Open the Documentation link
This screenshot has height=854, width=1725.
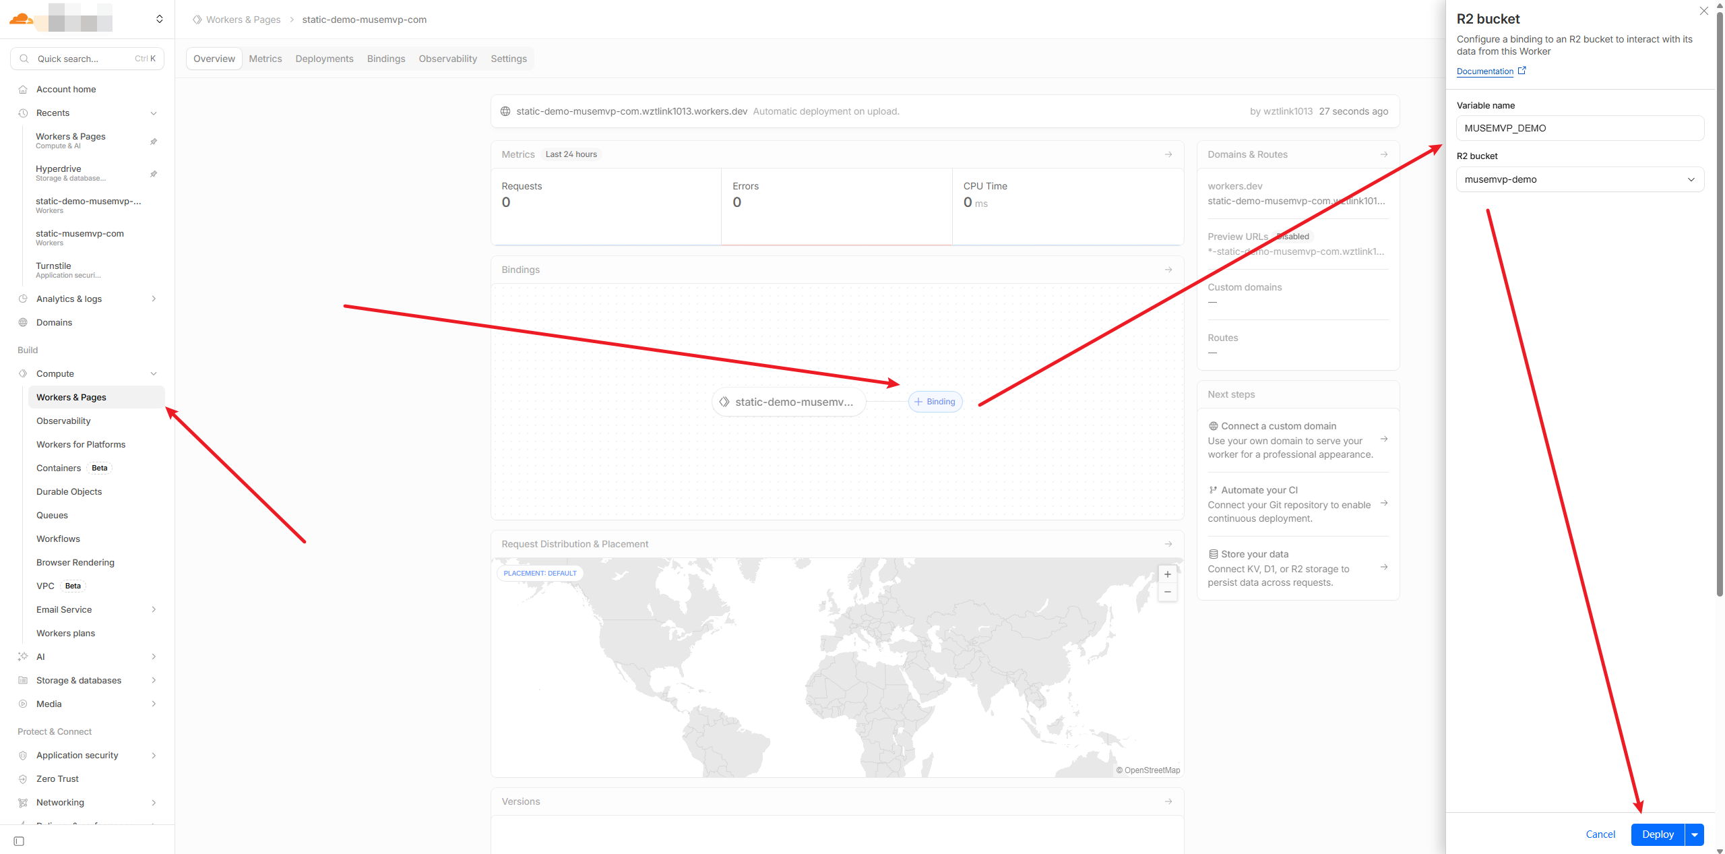pos(1485,71)
